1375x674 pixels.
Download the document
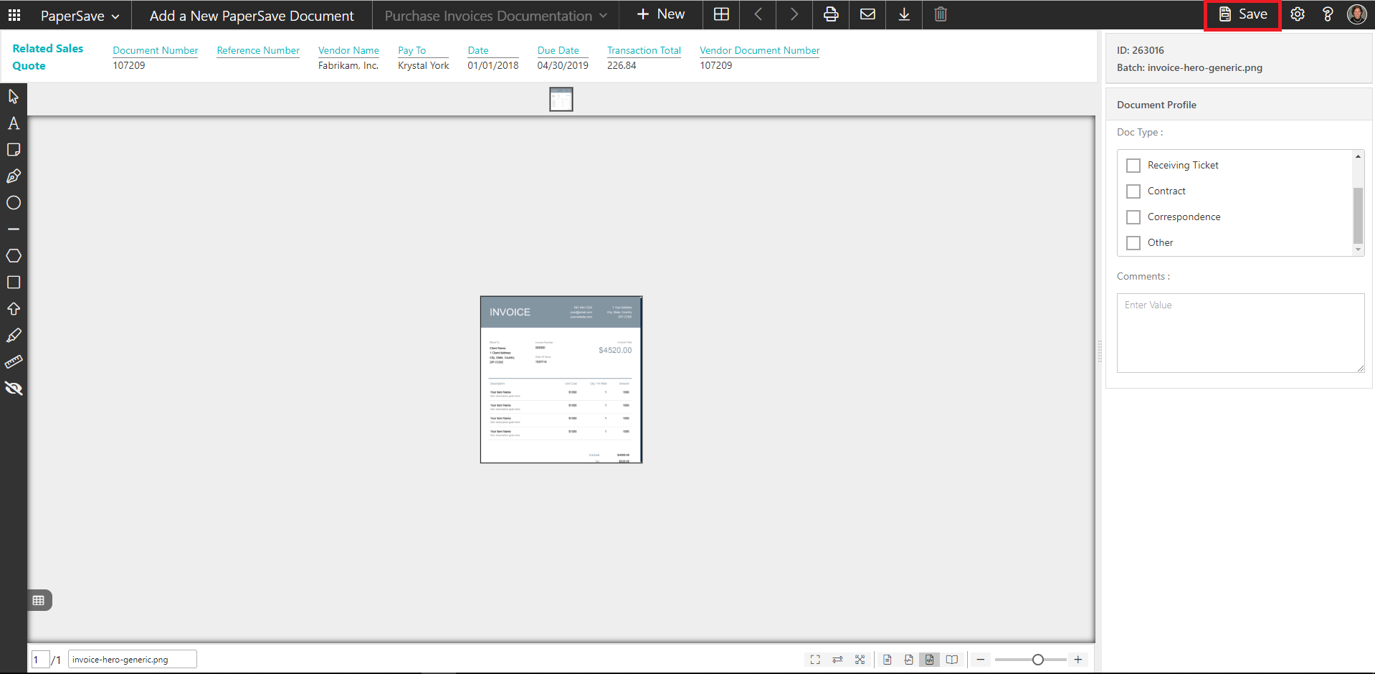[904, 14]
